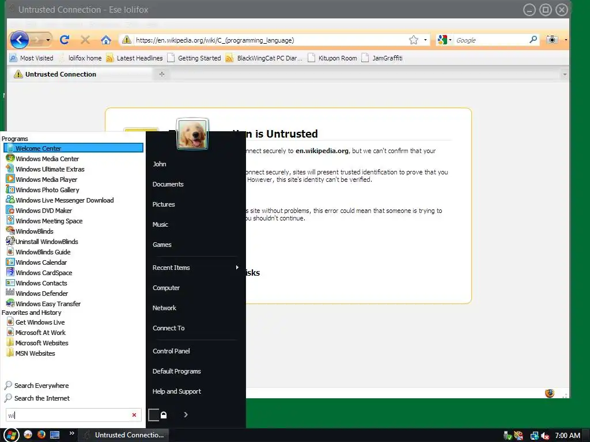The height and width of the screenshot is (442, 590).
Task: Click the Start orb button
Action: [11, 435]
